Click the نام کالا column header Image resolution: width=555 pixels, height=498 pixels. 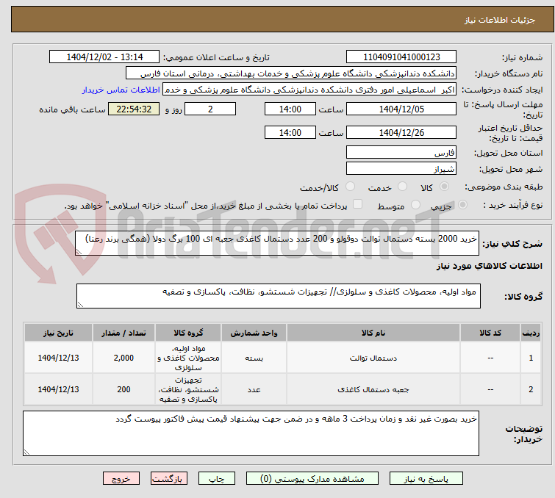[x=373, y=333]
